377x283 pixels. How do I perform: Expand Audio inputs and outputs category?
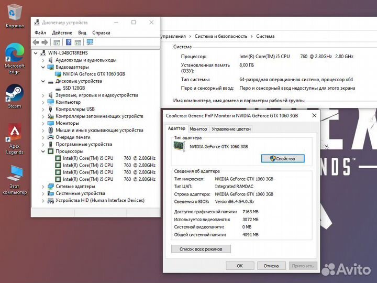(43, 60)
